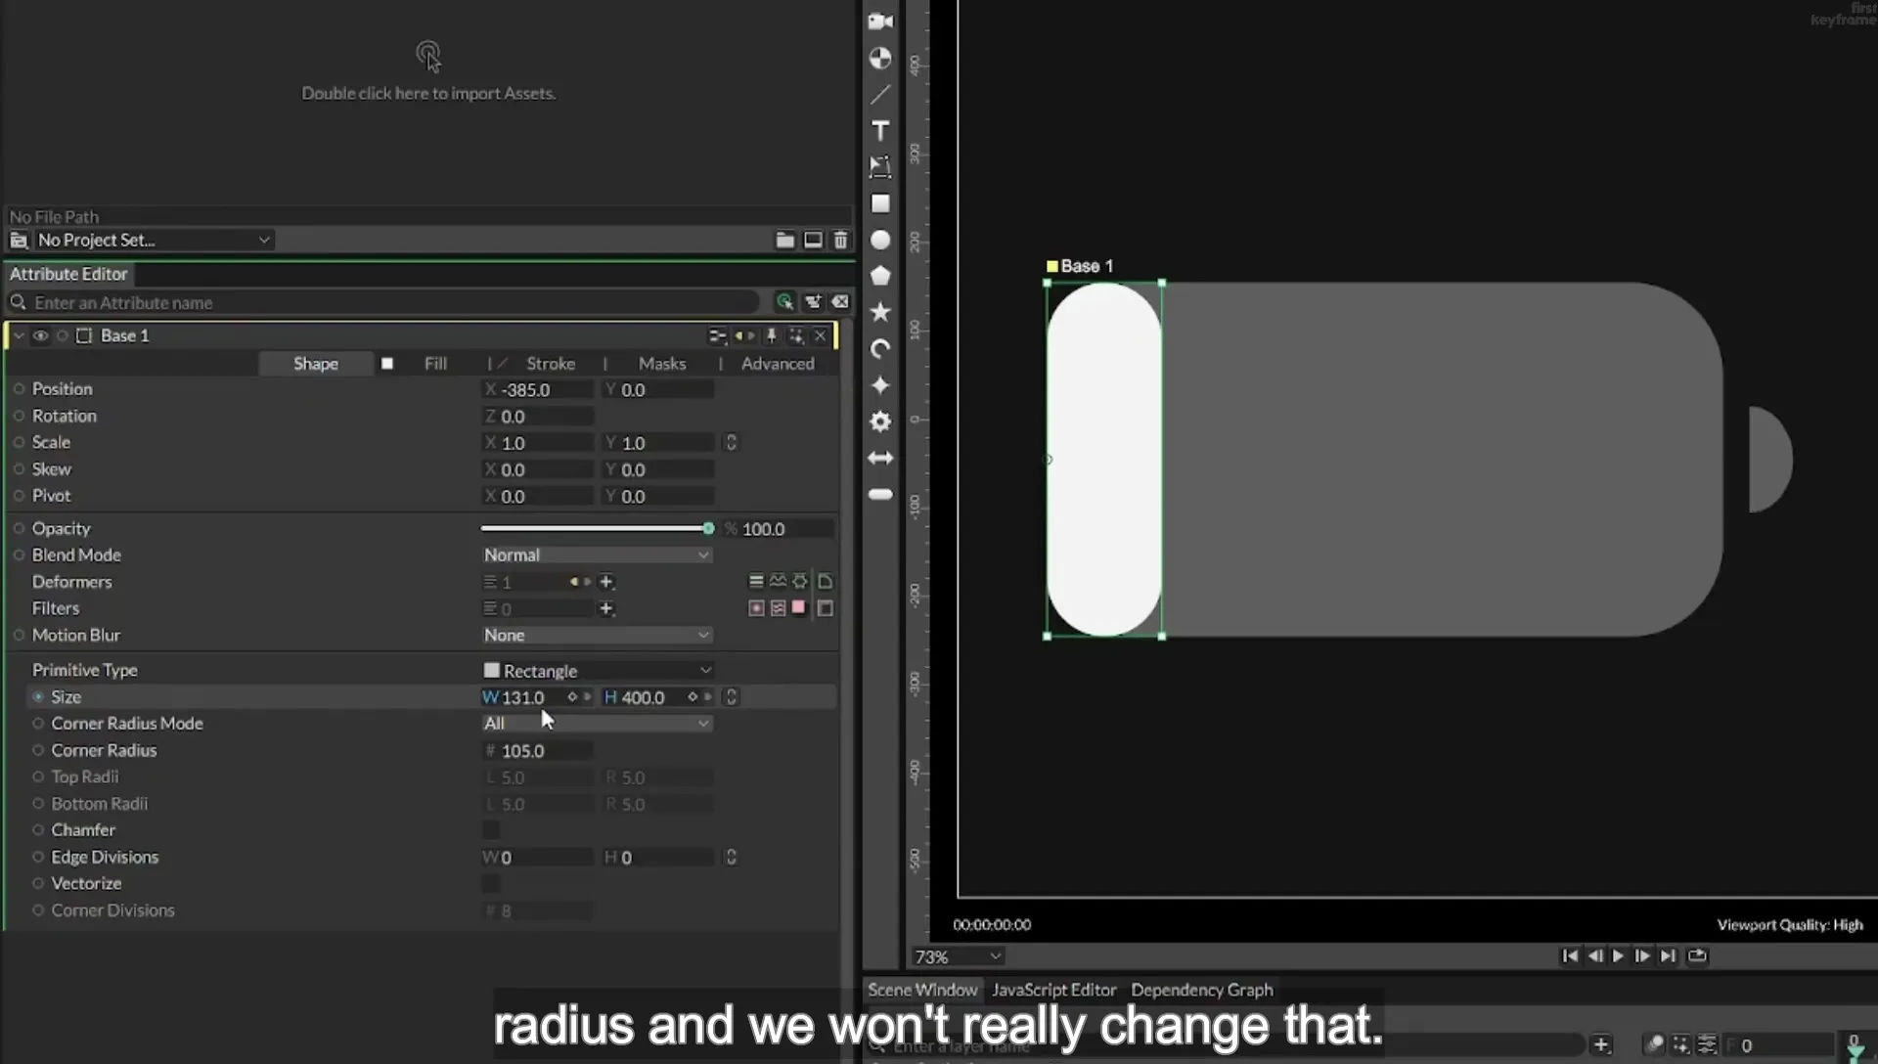The height and width of the screenshot is (1064, 1878).
Task: Switch to the Stroke tab
Action: (550, 364)
